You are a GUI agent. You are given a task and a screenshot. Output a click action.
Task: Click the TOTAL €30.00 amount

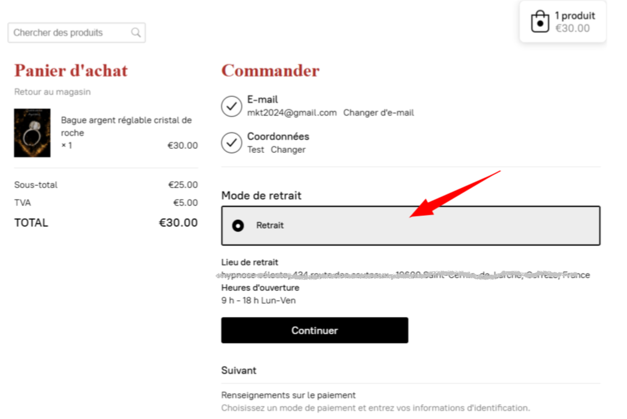click(x=178, y=223)
